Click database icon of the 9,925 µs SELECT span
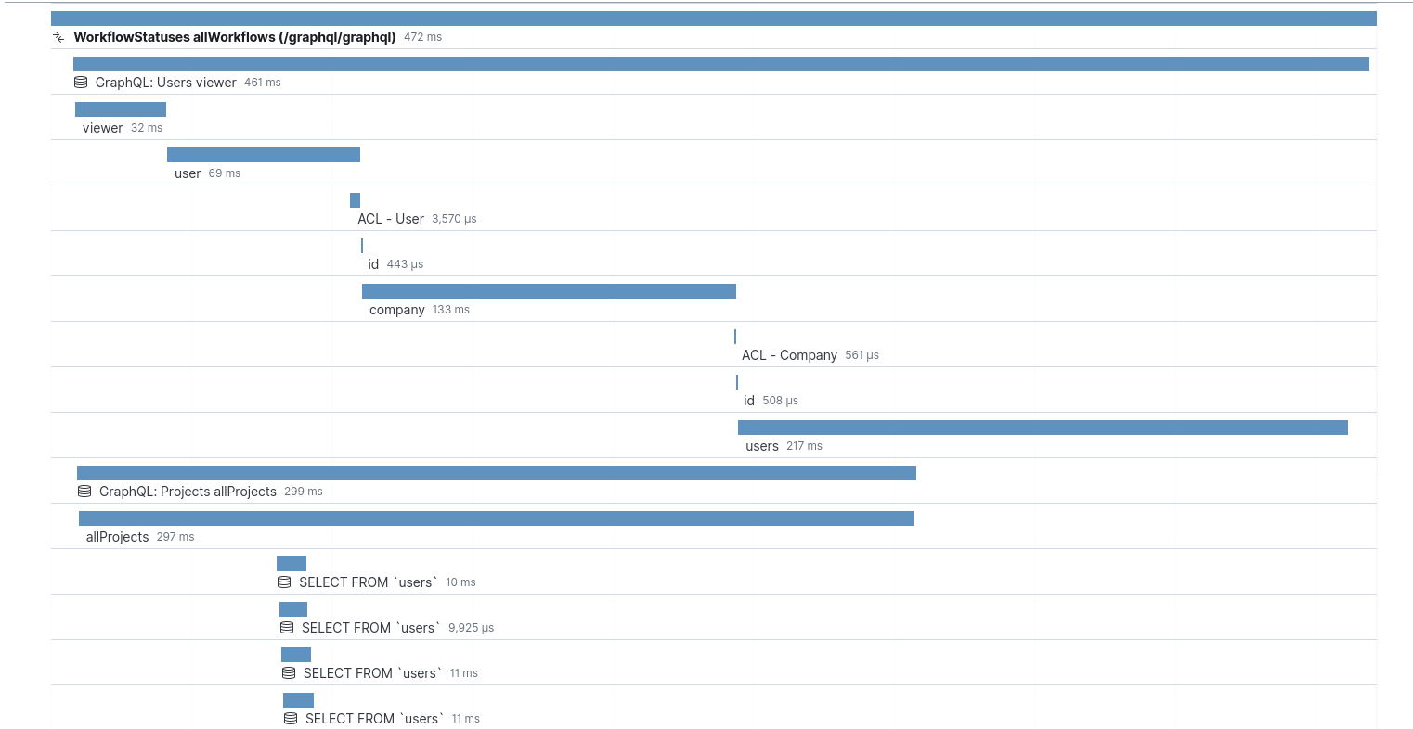Image resolution: width=1413 pixels, height=729 pixels. [287, 628]
